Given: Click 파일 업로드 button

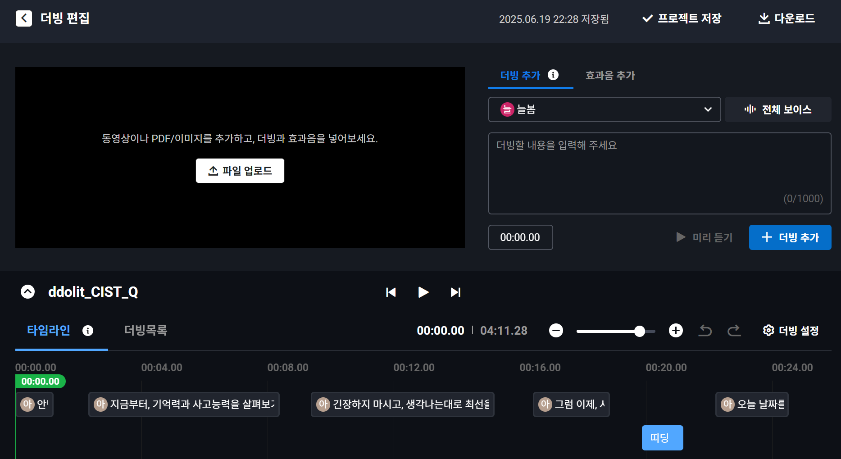Looking at the screenshot, I should [x=240, y=171].
